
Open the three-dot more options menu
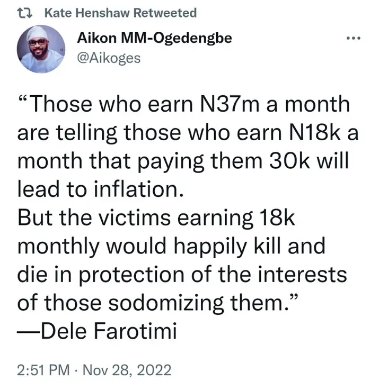tap(352, 39)
